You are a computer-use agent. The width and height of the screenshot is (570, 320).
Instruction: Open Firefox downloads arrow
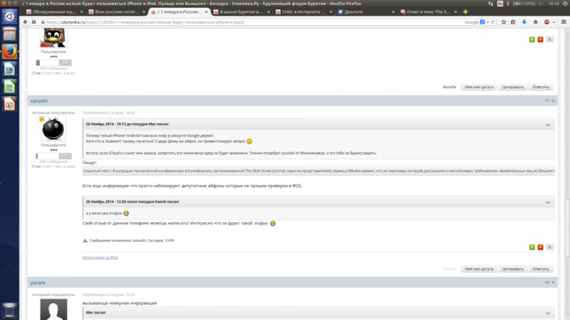[524, 22]
